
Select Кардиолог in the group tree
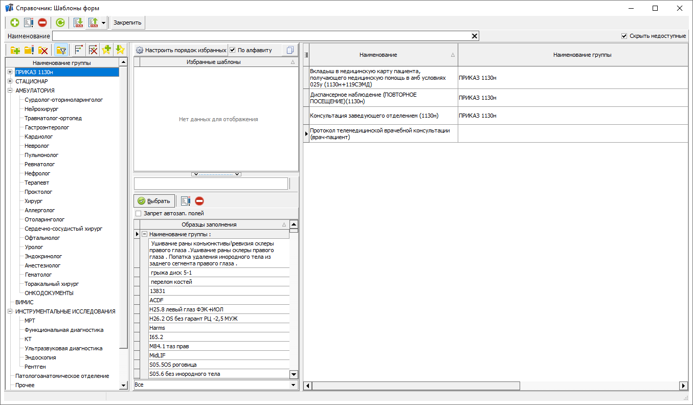[x=38, y=137]
